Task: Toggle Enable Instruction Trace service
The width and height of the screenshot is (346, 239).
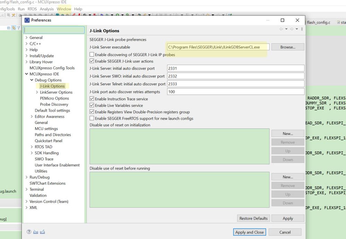Action: [x=92, y=99]
